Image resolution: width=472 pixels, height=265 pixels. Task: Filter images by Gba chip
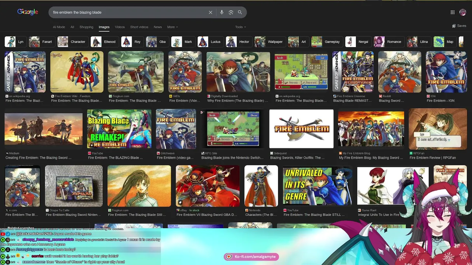click(157, 42)
